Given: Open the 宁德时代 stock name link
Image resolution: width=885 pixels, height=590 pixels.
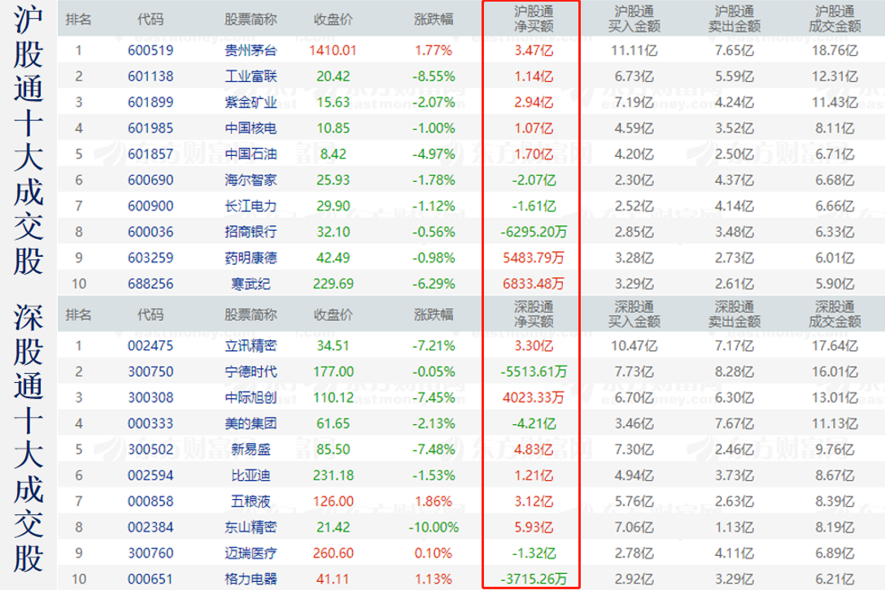Looking at the screenshot, I should coord(251,371).
